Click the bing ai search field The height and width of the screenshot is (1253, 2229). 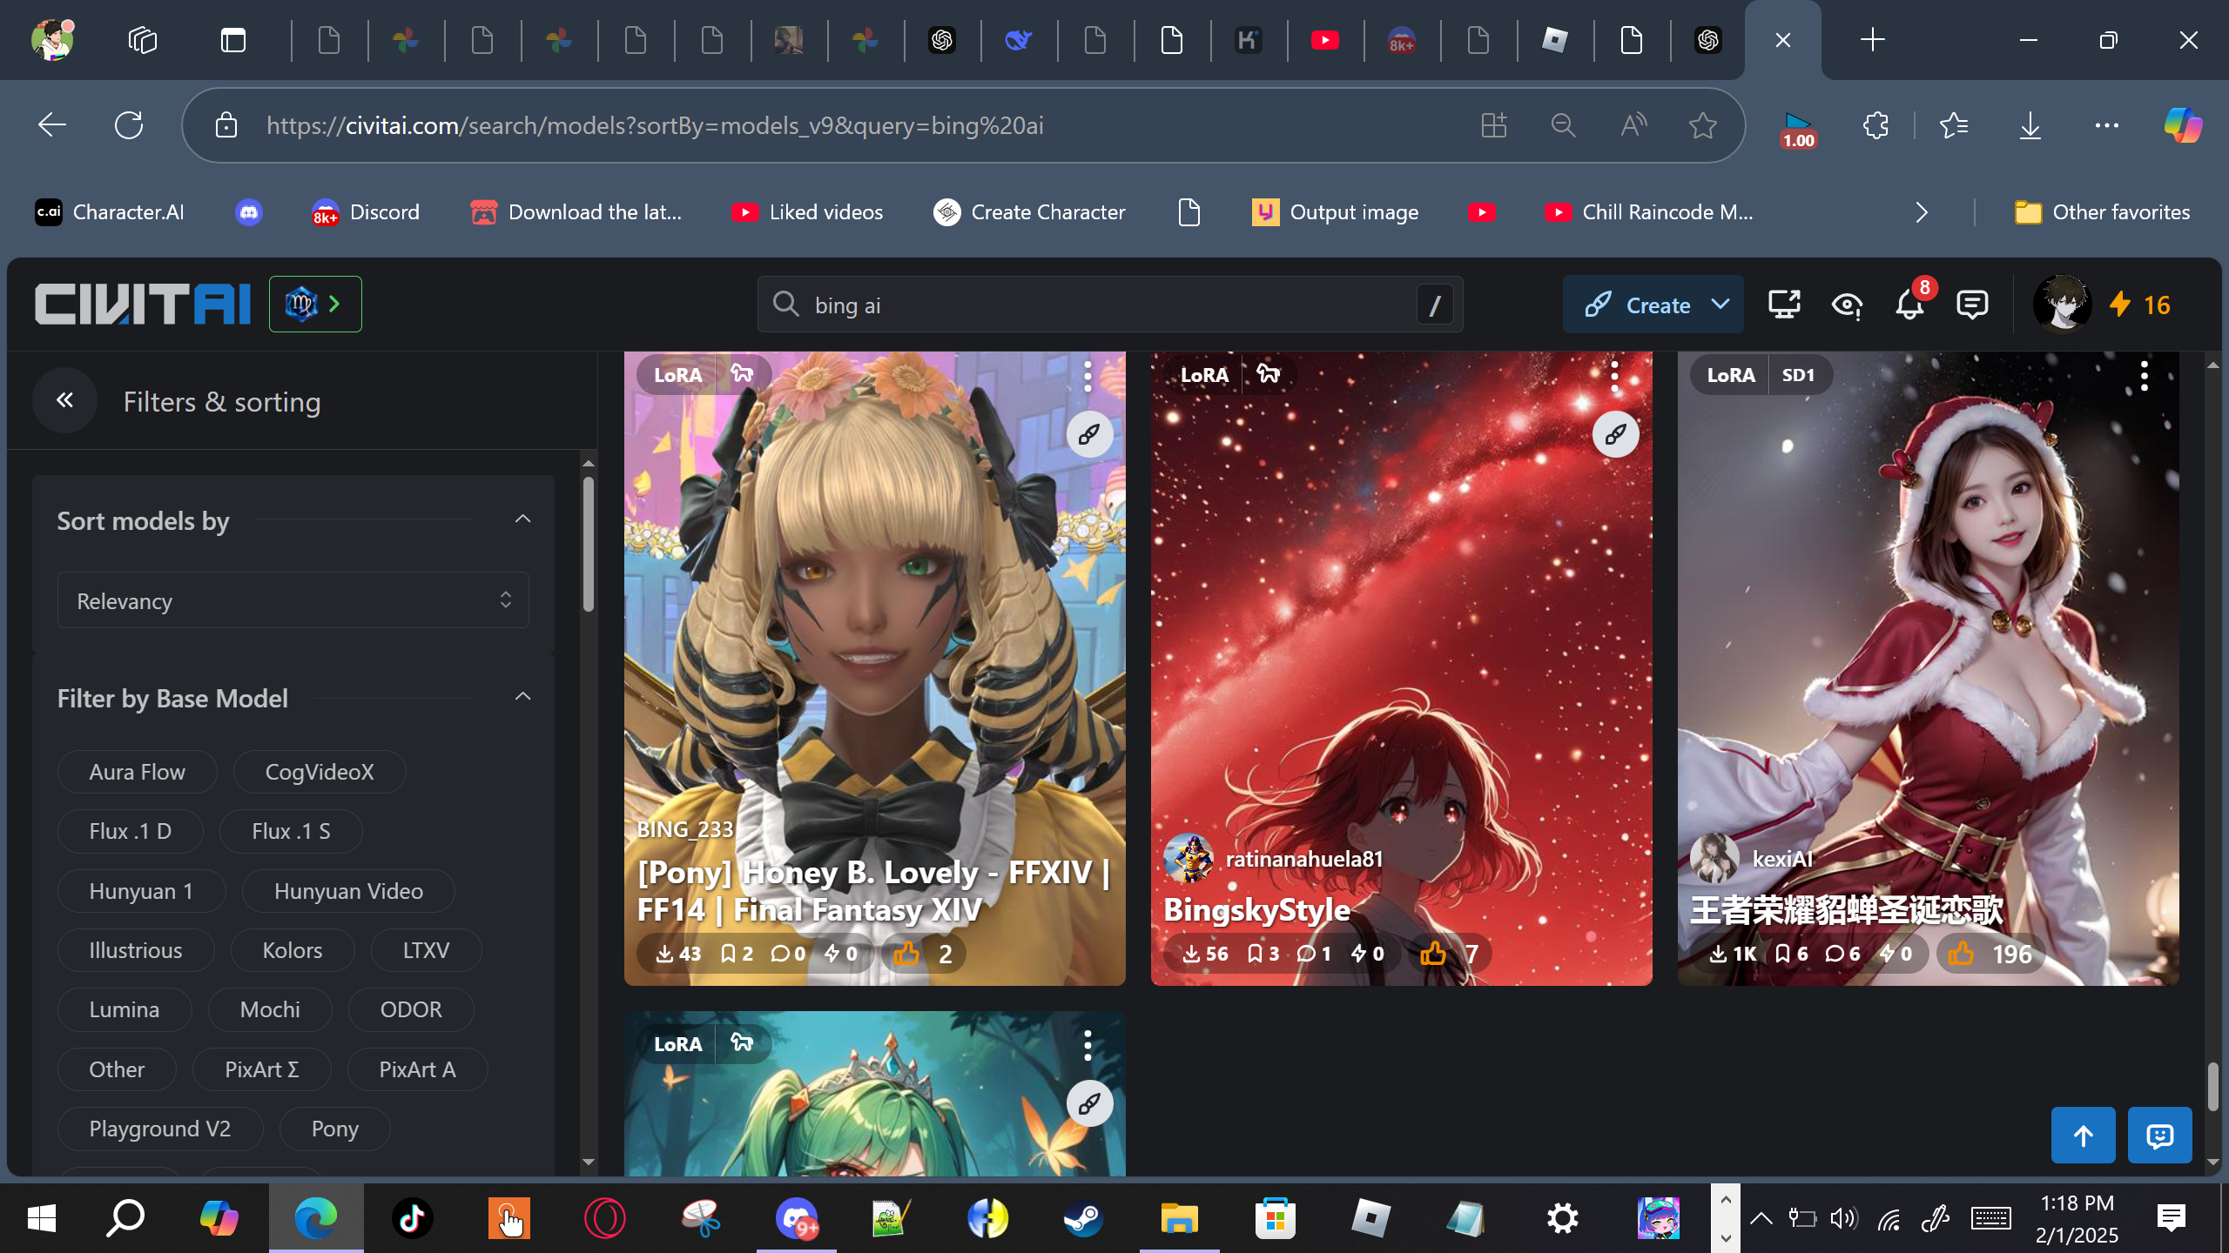pyautogui.click(x=1106, y=305)
